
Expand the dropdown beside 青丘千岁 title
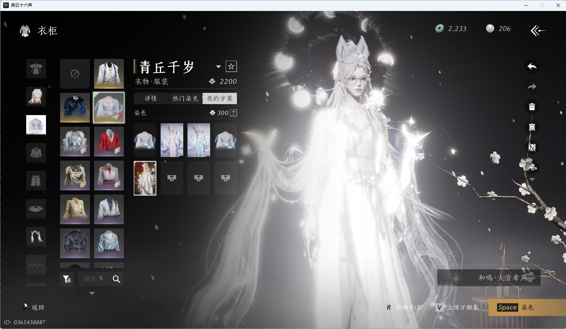[218, 67]
